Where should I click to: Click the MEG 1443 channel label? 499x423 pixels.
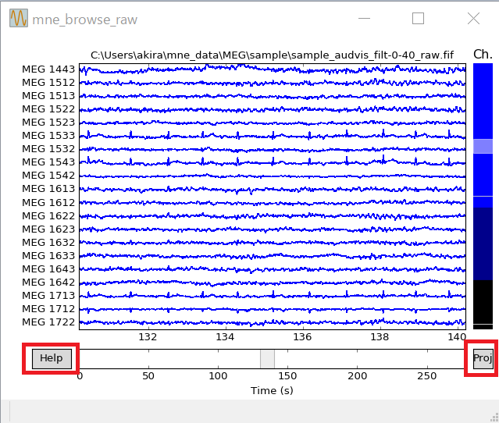pos(48,69)
